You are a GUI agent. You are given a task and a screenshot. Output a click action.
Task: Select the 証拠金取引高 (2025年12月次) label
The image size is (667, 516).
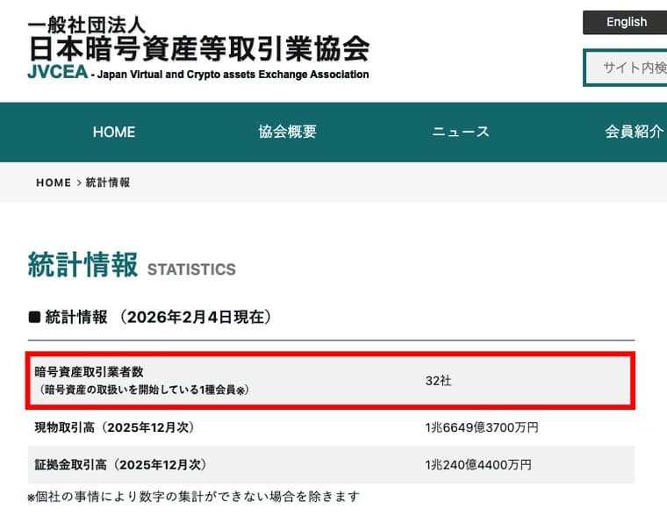pos(119,464)
